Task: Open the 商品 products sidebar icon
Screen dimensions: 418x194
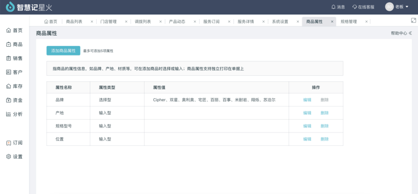Action: coord(9,45)
